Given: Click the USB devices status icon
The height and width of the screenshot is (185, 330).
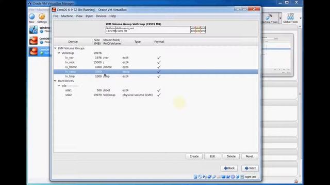Looking at the screenshot, I should click(x=214, y=177).
